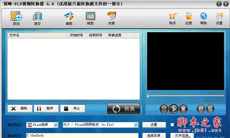The width and height of the screenshot is (230, 138).
Task: Click the 打开目录 open directory button
Action: [182, 136]
